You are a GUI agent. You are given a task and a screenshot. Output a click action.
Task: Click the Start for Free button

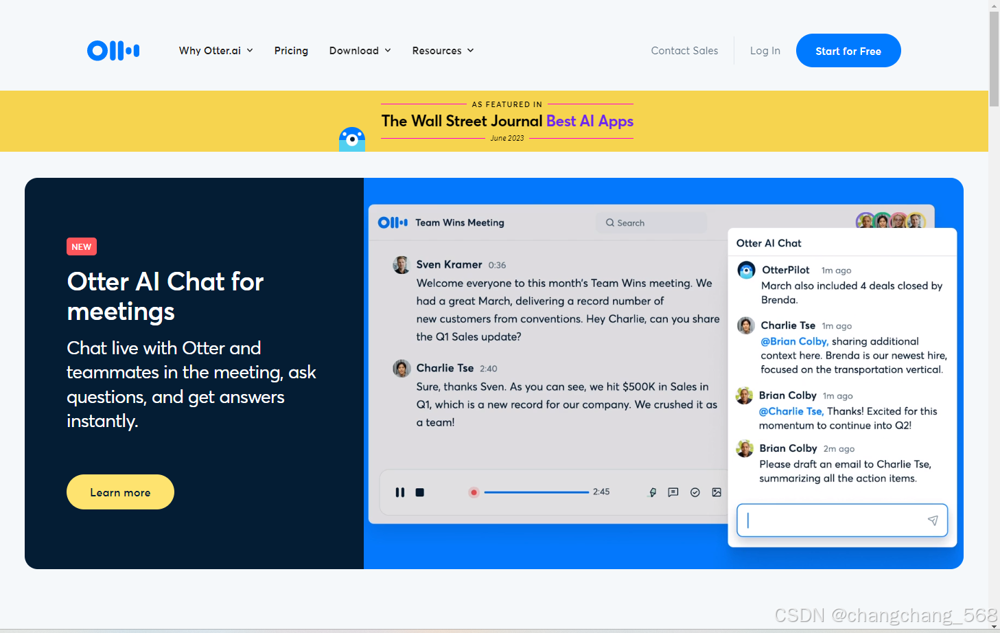(848, 51)
